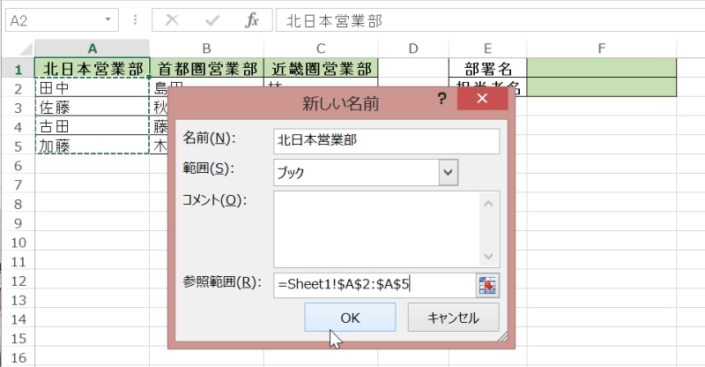The image size is (705, 367).
Task: Select row 16 header
Action: coord(18,357)
